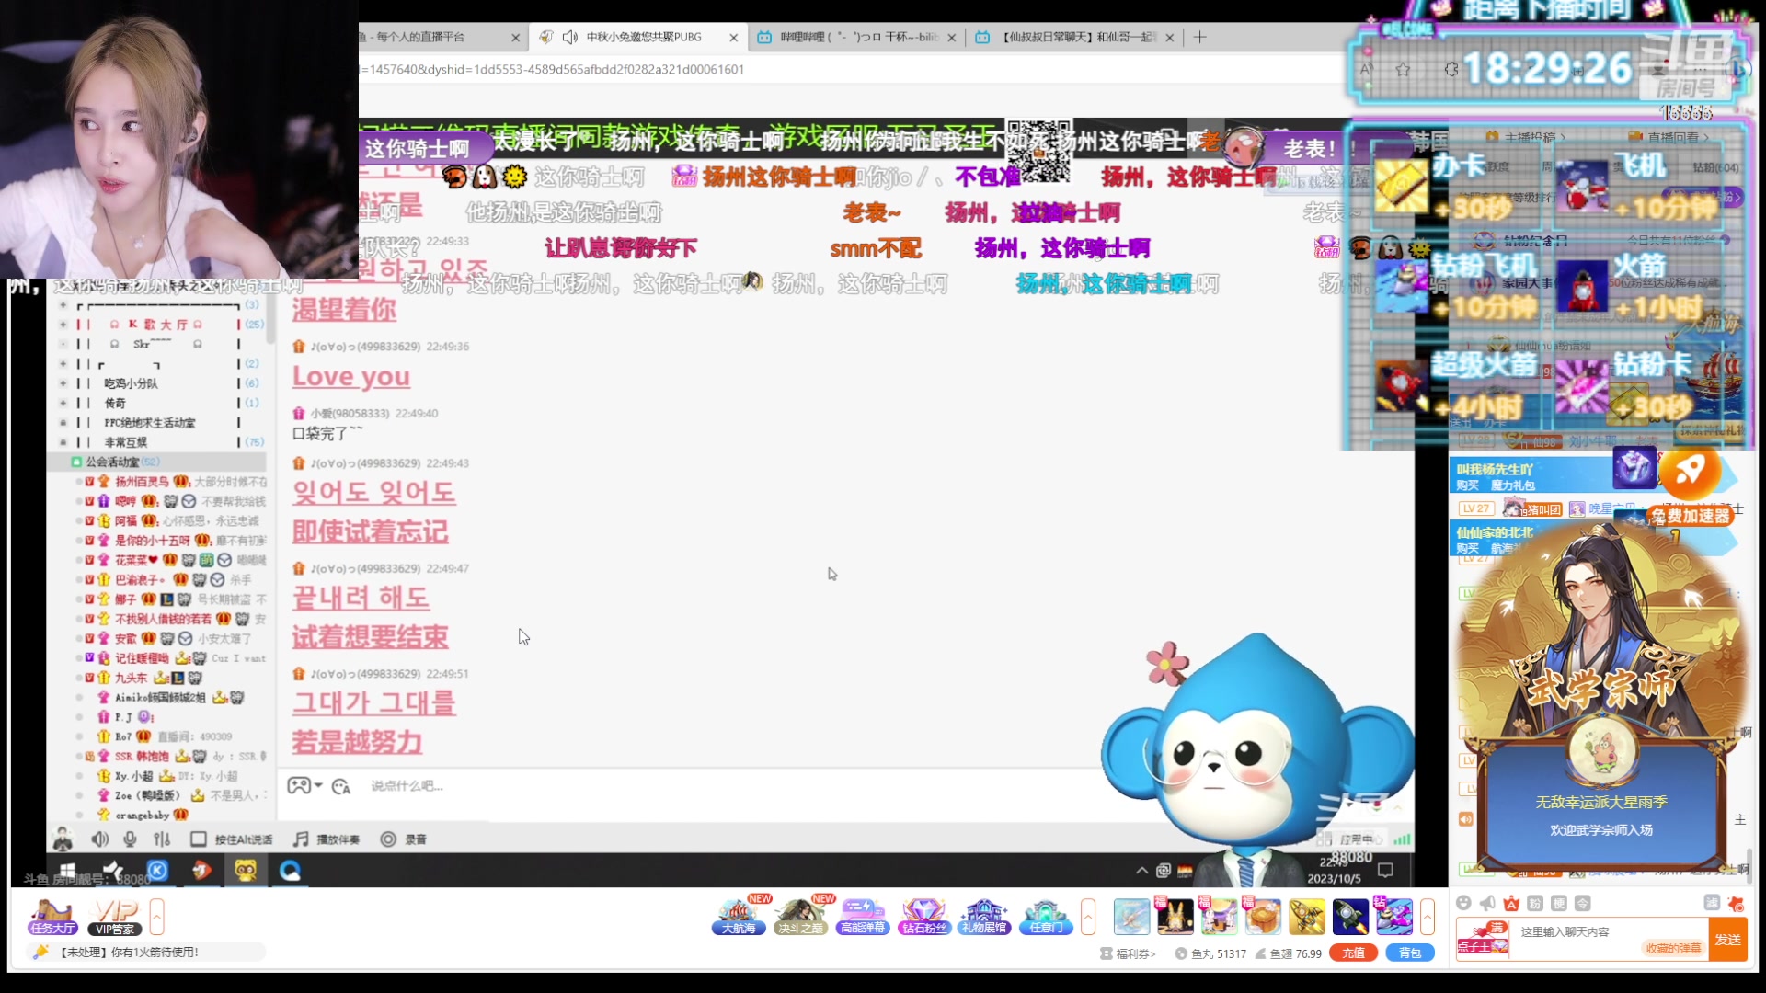Select the golden rocket gift

1306,917
